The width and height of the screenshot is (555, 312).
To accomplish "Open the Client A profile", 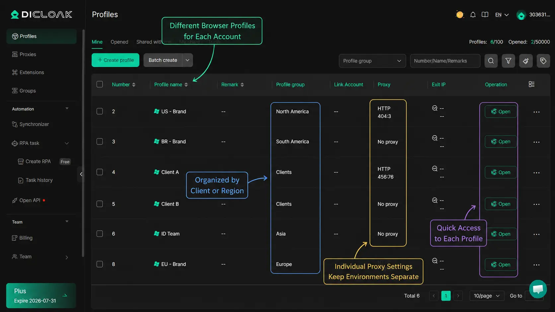I will (x=501, y=172).
